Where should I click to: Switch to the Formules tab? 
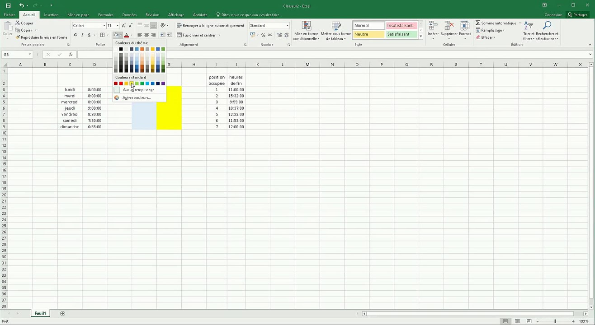point(106,15)
